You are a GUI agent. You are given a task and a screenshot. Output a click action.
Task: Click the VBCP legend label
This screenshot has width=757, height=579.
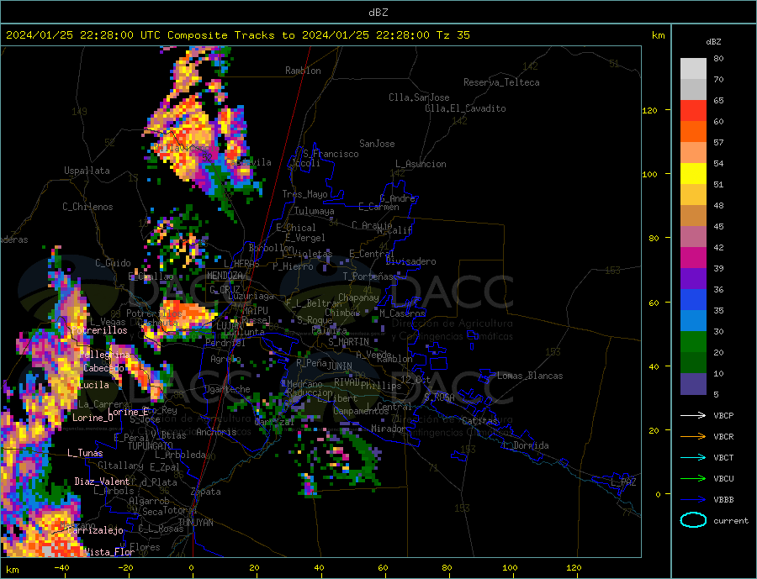click(x=723, y=415)
